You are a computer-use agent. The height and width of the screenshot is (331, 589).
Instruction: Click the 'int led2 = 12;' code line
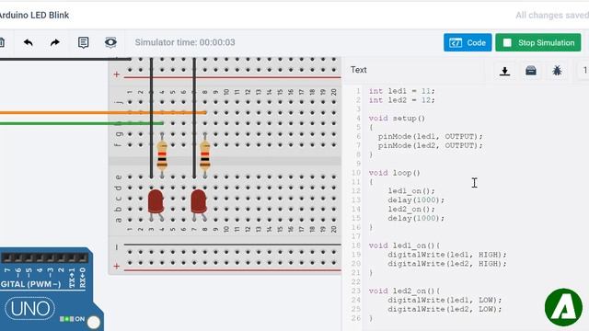tap(401, 100)
